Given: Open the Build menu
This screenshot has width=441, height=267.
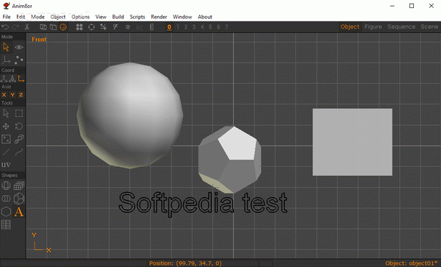Looking at the screenshot, I should 118,17.
